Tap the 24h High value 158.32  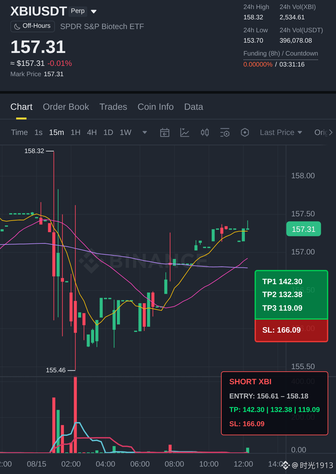253,17
